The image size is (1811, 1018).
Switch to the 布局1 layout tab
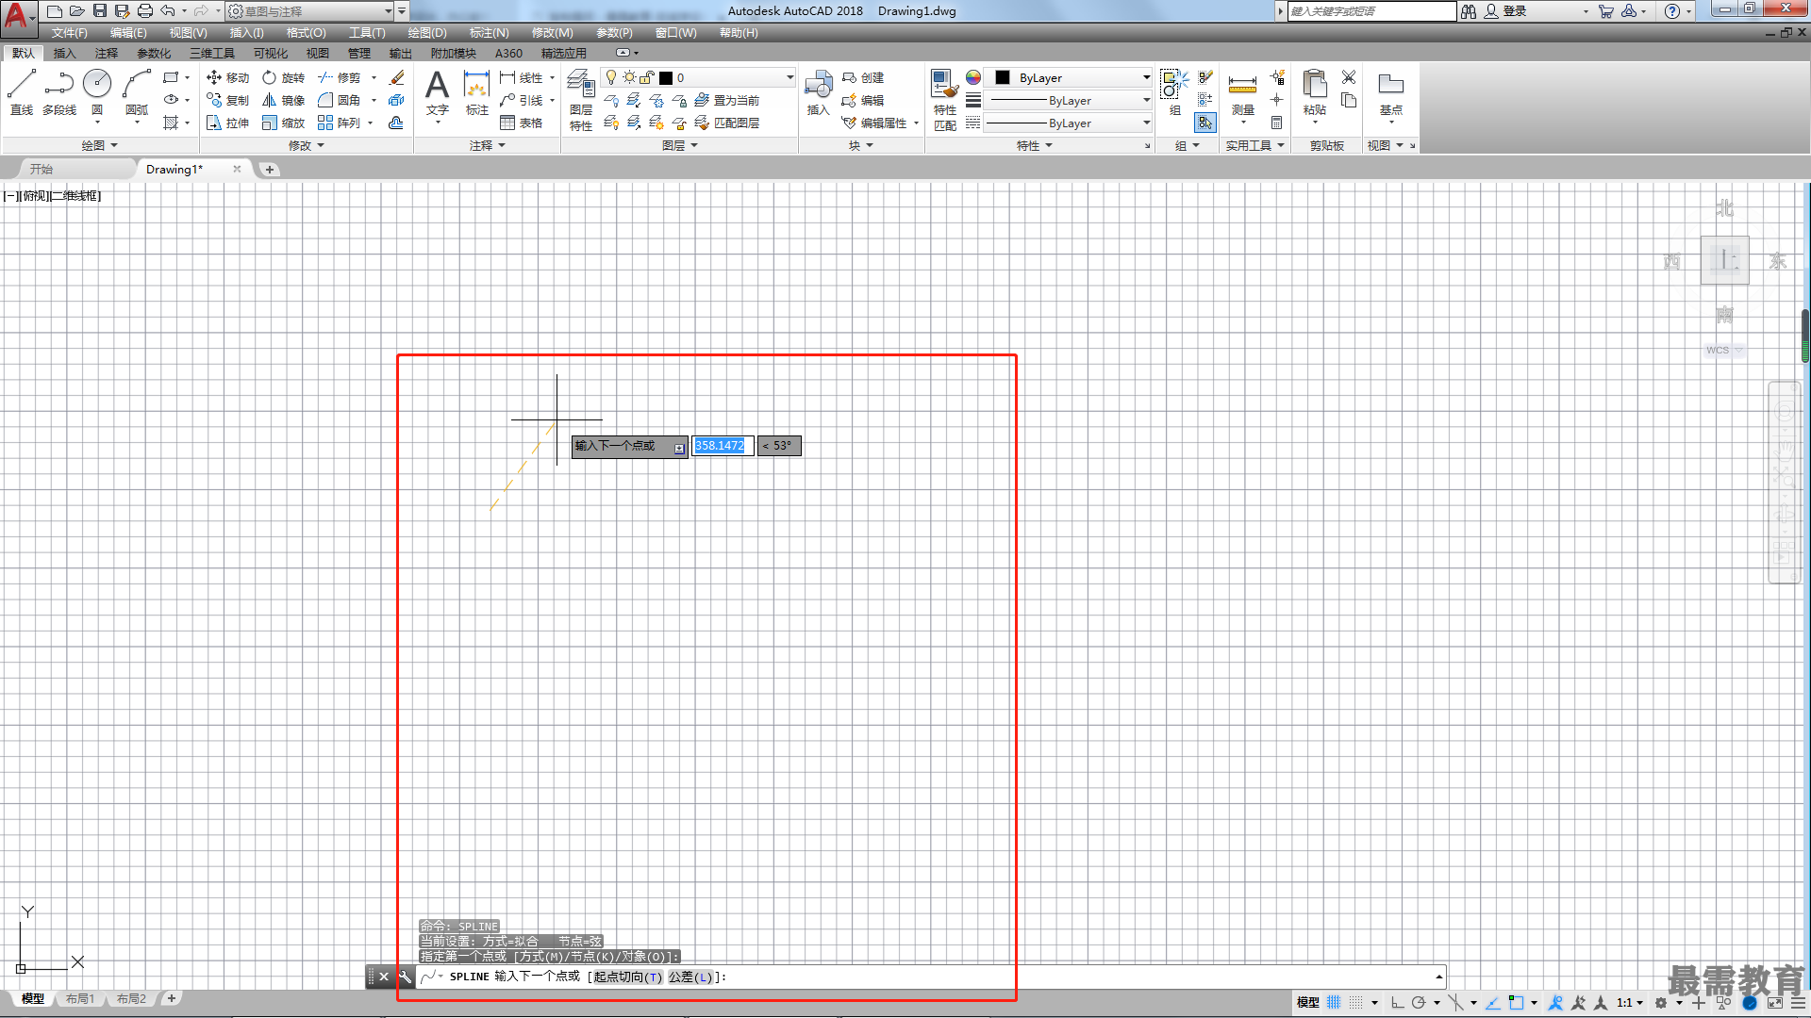[x=80, y=999]
